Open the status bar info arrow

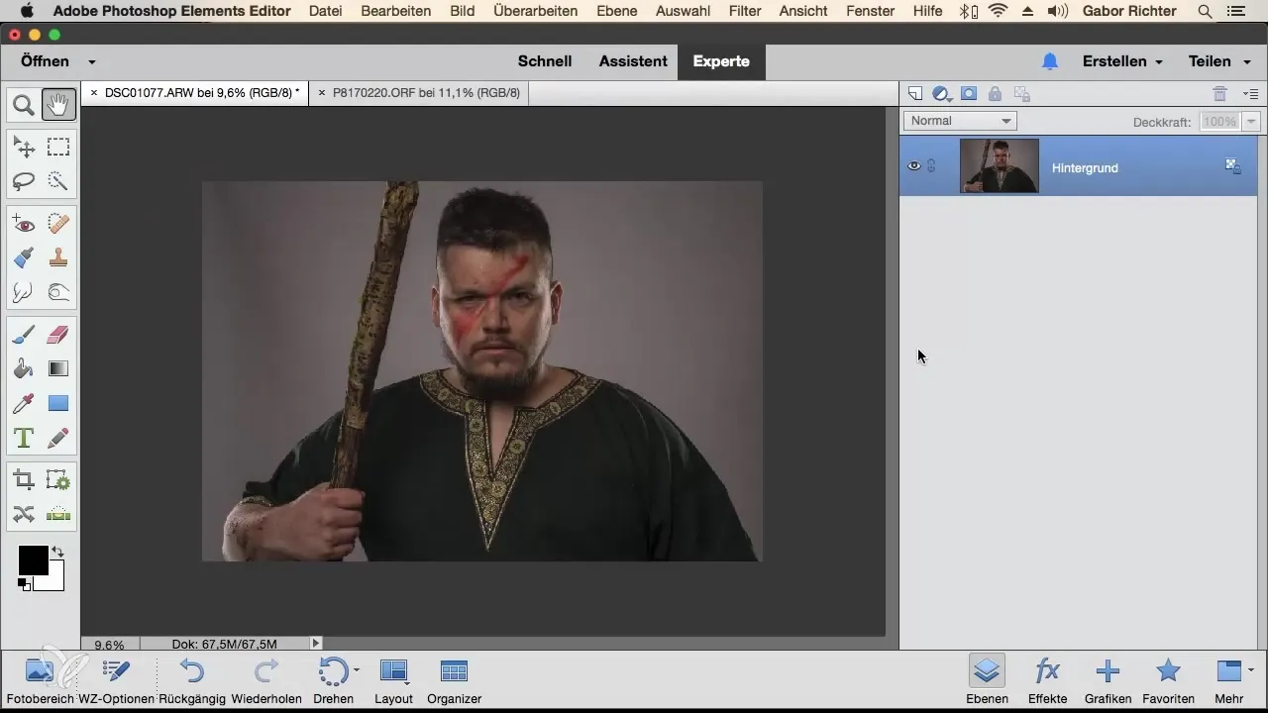coord(316,644)
